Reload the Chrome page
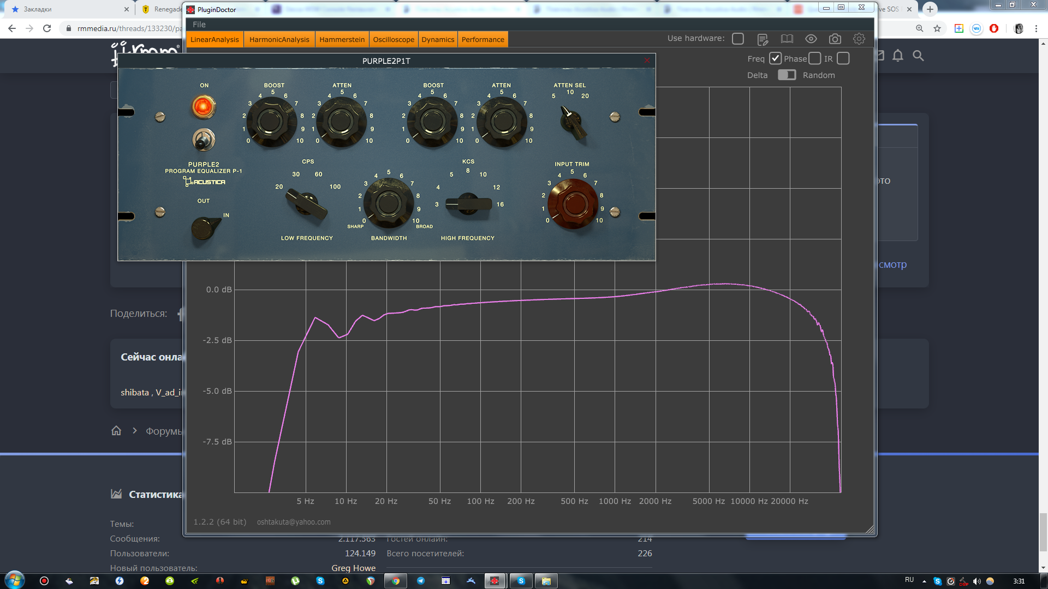 pyautogui.click(x=47, y=28)
